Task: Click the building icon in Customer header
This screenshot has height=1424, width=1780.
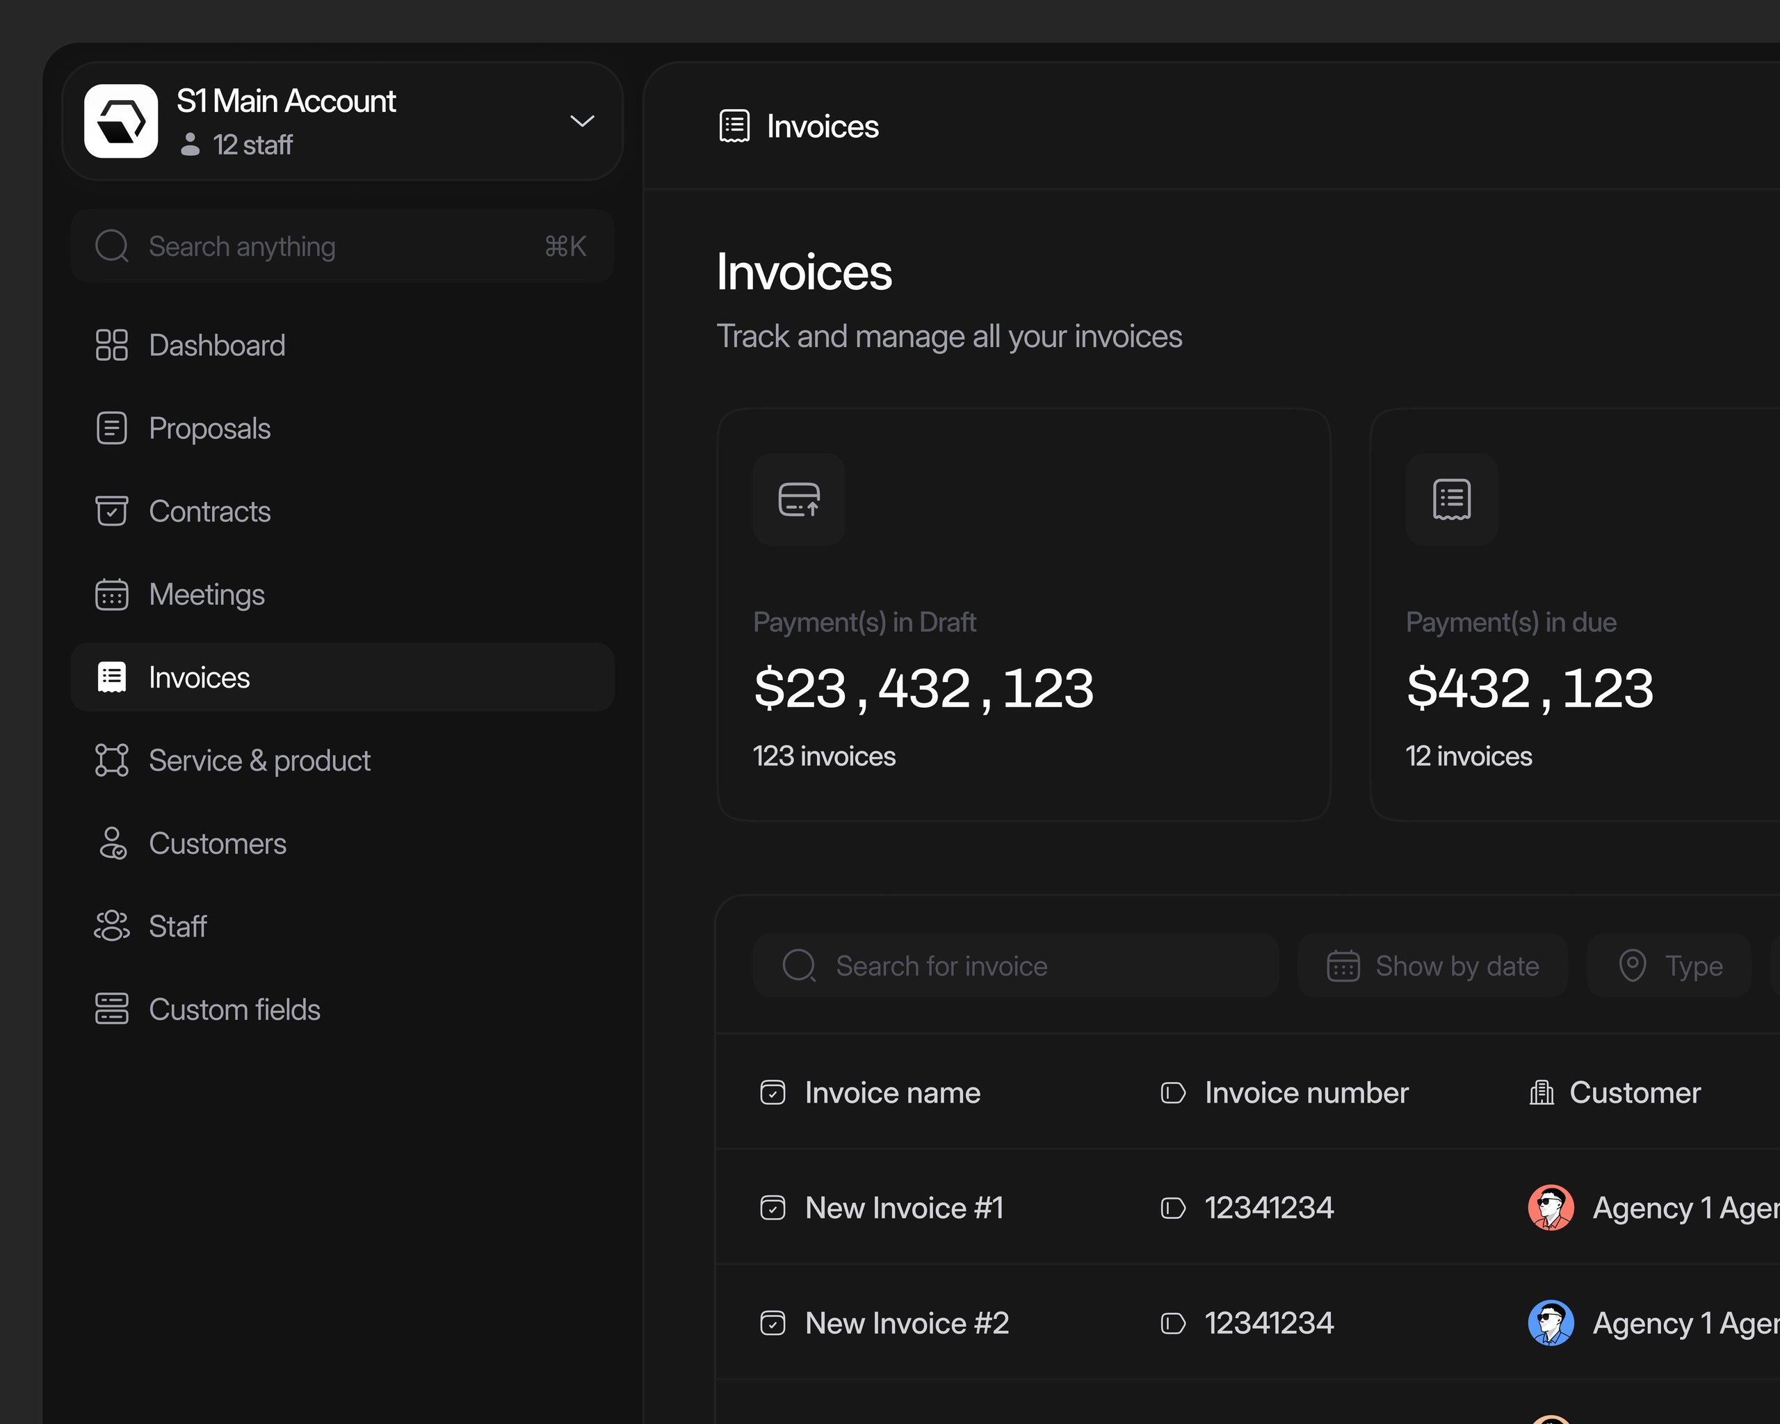Action: pos(1542,1092)
